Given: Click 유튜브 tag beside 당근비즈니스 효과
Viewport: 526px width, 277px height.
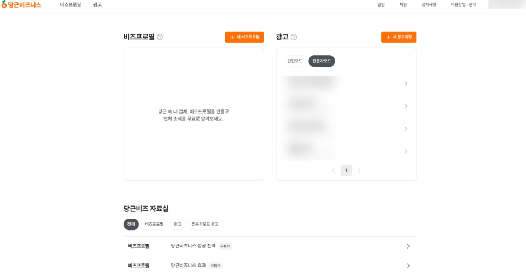Looking at the screenshot, I should click(x=215, y=266).
